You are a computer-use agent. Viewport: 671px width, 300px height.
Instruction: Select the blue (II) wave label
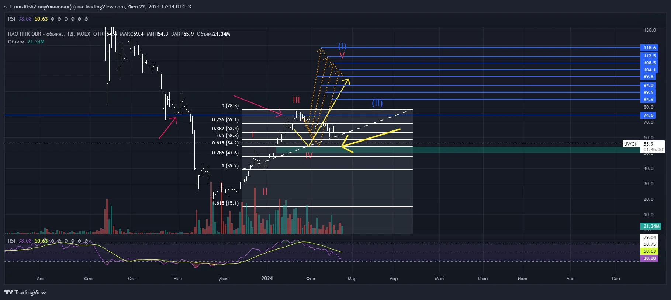[x=377, y=103]
